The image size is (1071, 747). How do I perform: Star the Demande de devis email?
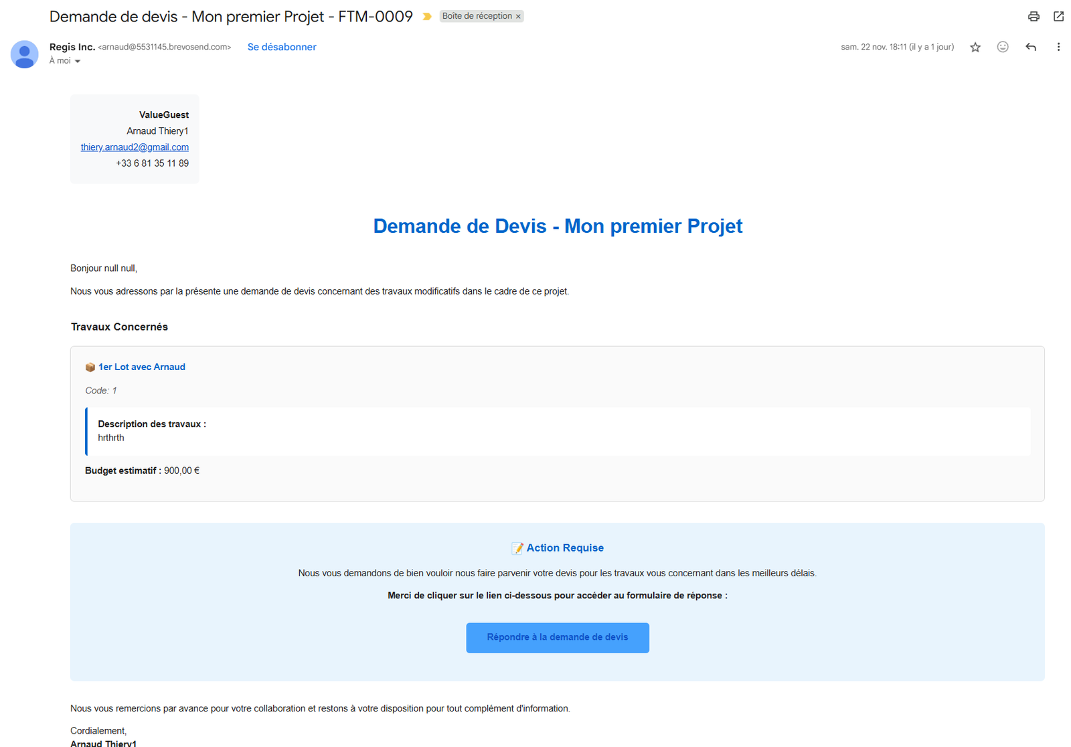point(975,47)
